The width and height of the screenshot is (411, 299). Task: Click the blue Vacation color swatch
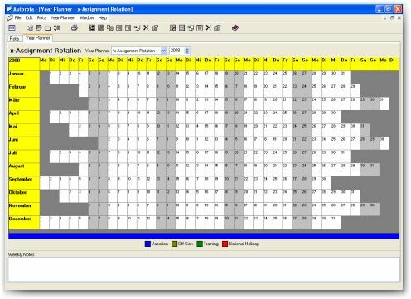147,244
